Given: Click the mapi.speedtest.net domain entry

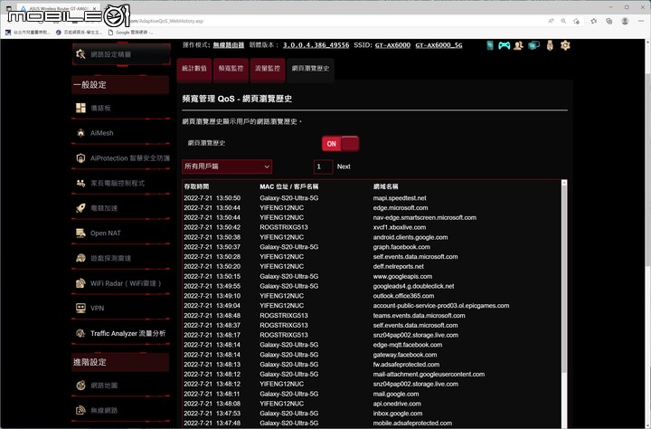Looking at the screenshot, I should (400, 198).
